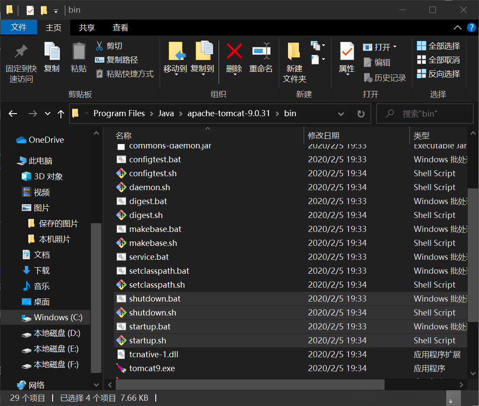
Task: Click apache-tomcat-9.0.31 in the breadcrumb
Action: point(229,113)
